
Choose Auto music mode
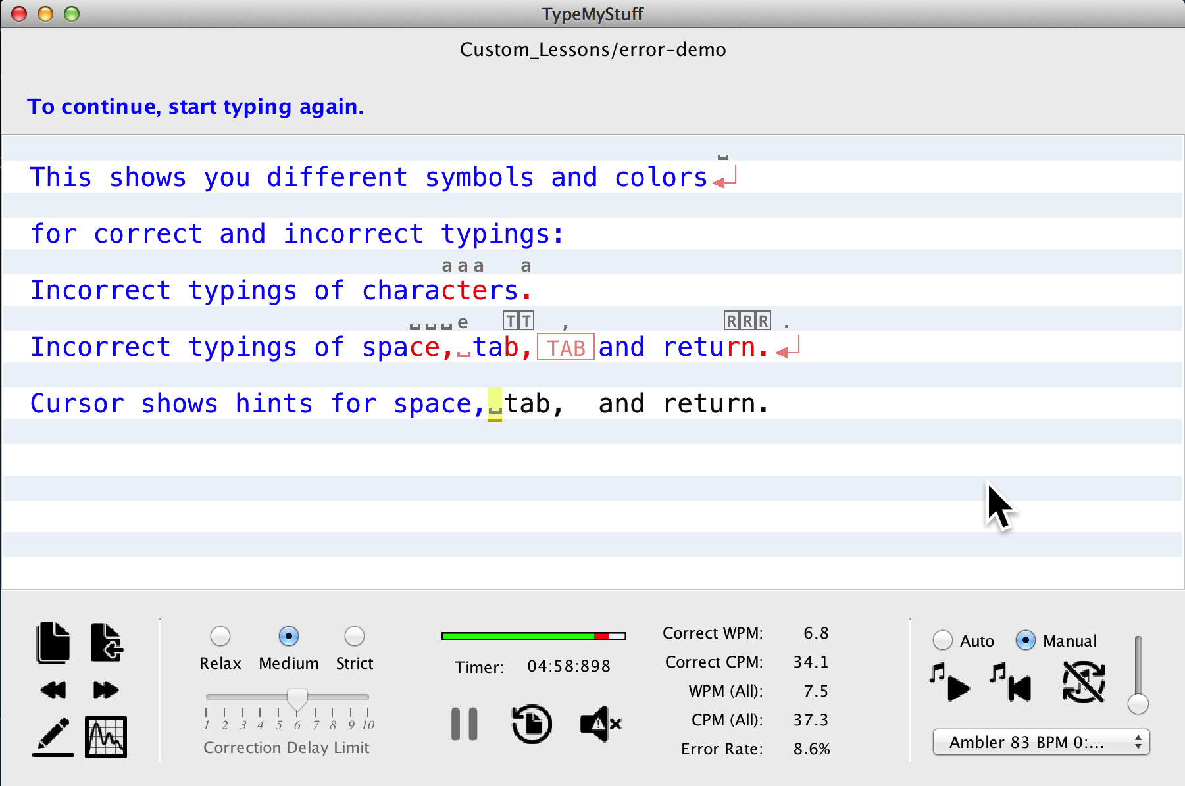[x=943, y=640]
